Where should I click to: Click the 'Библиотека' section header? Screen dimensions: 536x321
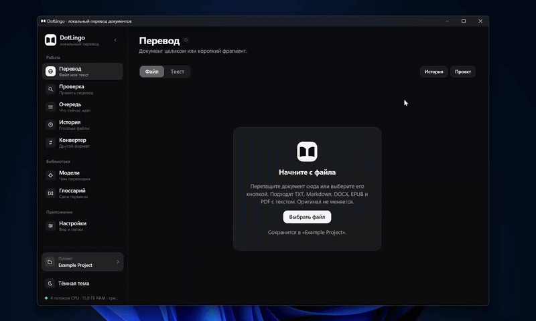pos(58,161)
